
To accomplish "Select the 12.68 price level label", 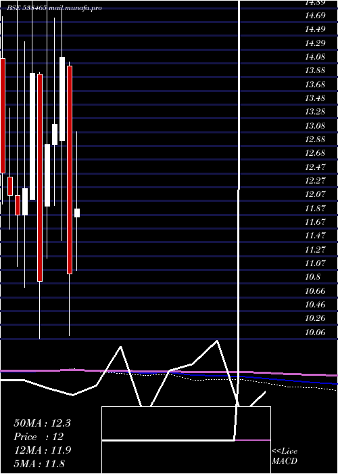I will tap(315, 153).
